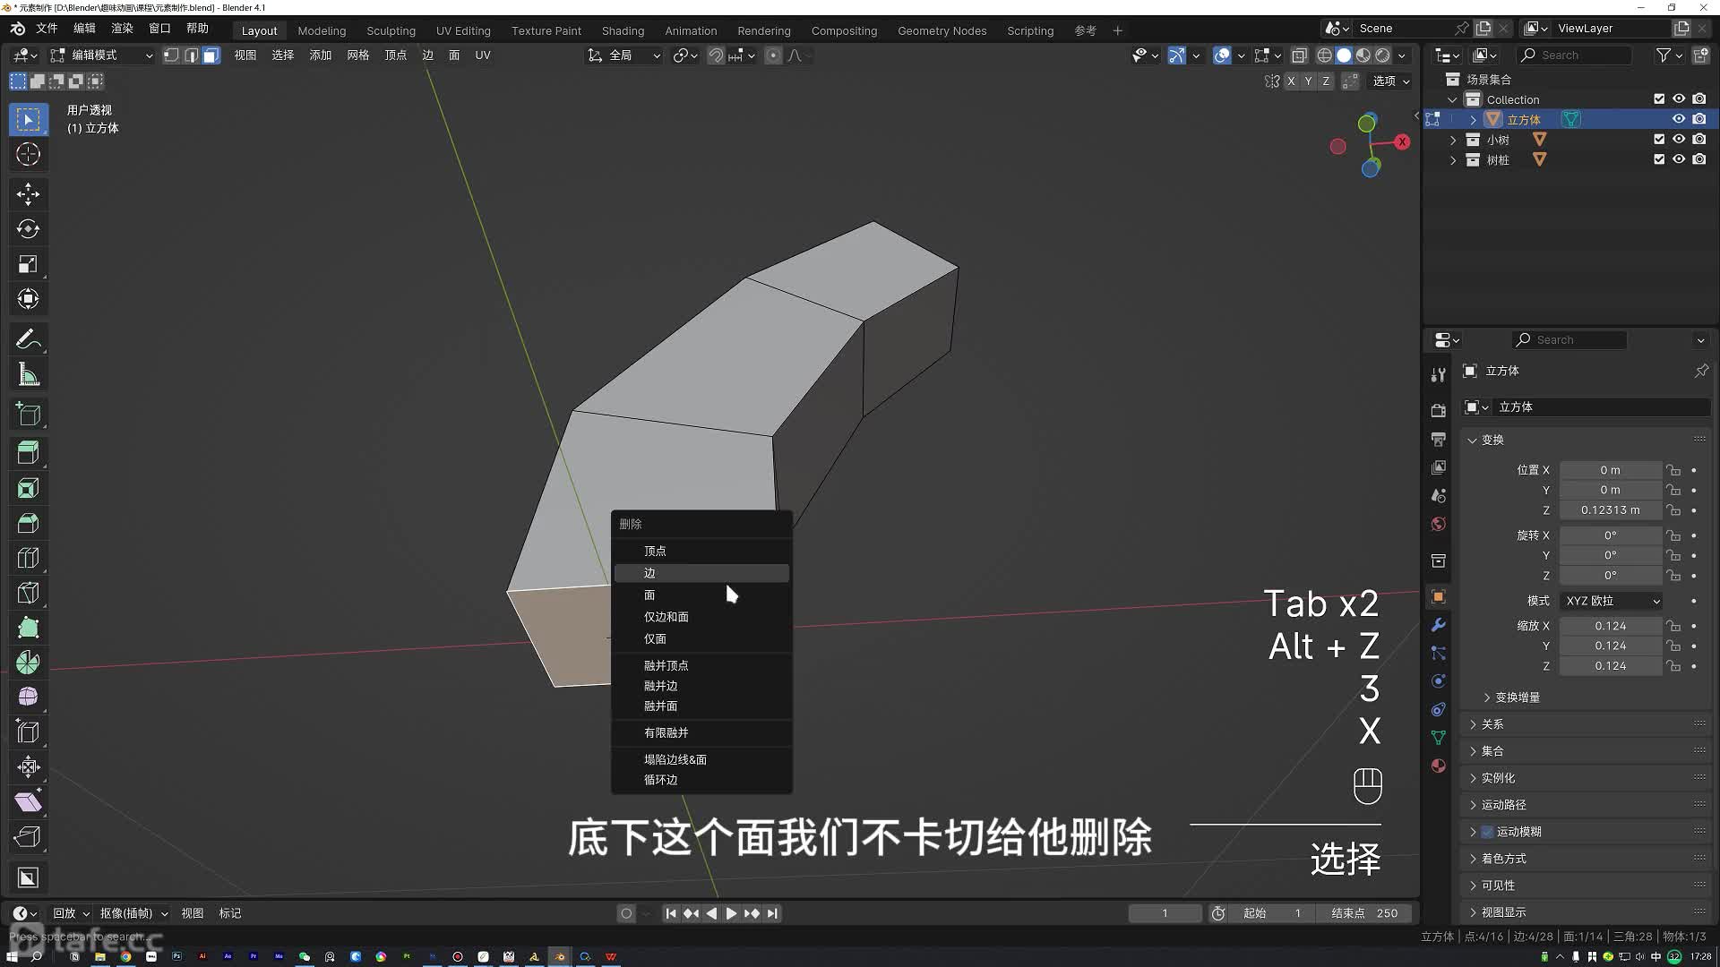Choose 顶点 in the delete menu
1720x967 pixels.
point(701,551)
